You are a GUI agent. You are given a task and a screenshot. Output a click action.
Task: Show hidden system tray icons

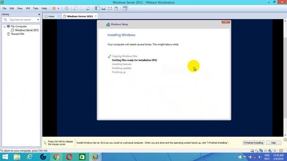(x=235, y=157)
